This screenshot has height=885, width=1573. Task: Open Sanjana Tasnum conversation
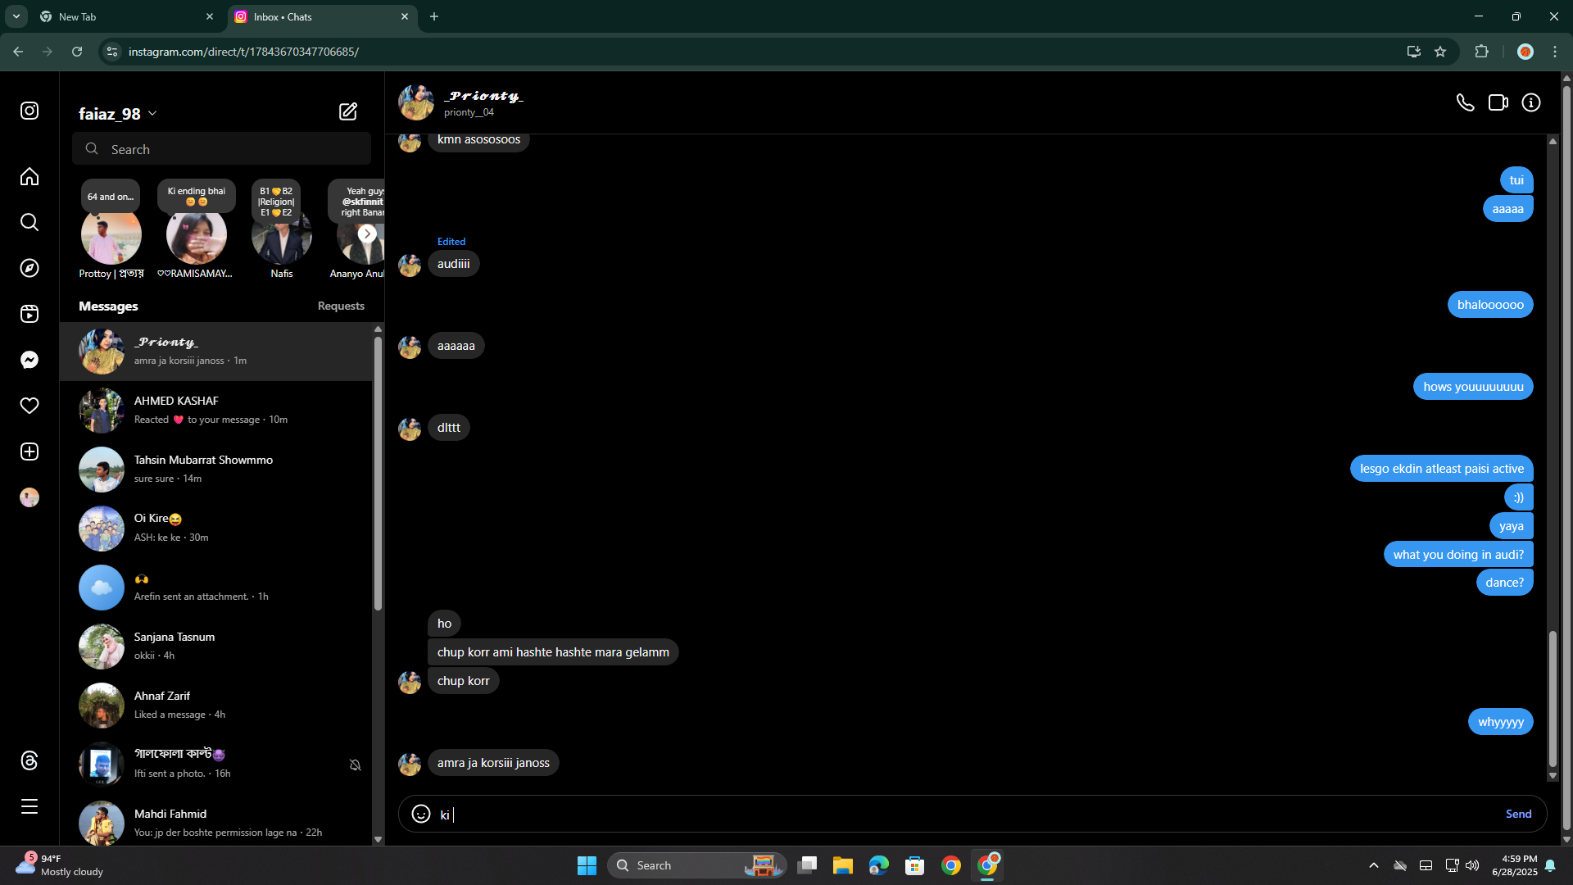(216, 646)
